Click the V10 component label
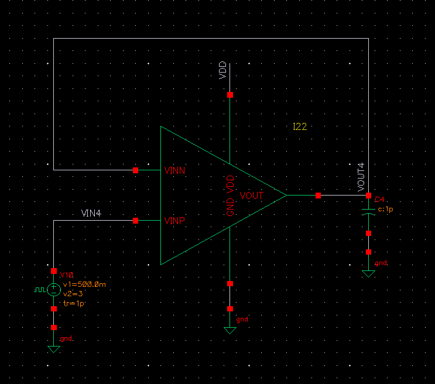Screen dimensions: 435x384 (67, 275)
